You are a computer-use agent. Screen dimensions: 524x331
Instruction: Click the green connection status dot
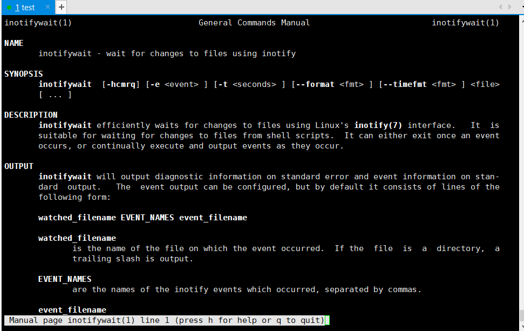click(9, 8)
